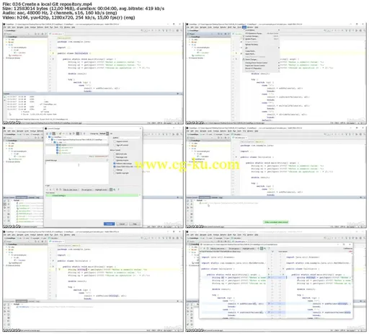
Task: Open the frame with the highlighted variable edit
Action: tap(93, 281)
